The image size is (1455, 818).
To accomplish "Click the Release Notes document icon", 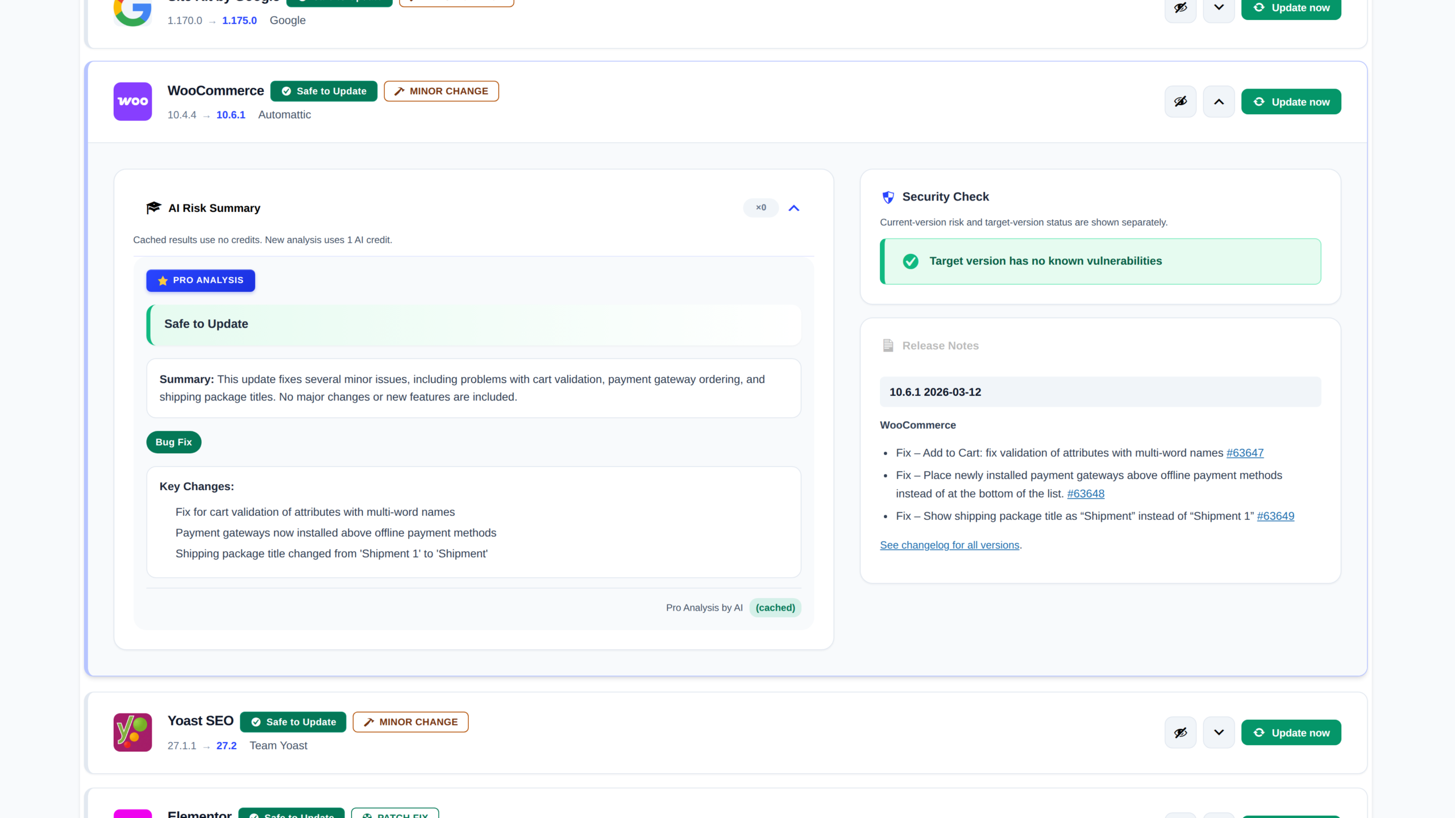I will (x=888, y=345).
